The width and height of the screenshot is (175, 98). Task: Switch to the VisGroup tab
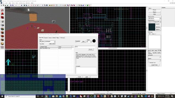[62, 38]
